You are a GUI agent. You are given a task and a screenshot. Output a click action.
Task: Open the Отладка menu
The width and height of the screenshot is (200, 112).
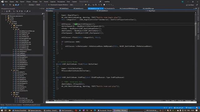35,2
